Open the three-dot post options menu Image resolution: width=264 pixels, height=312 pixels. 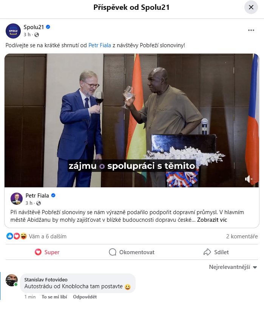point(251,30)
